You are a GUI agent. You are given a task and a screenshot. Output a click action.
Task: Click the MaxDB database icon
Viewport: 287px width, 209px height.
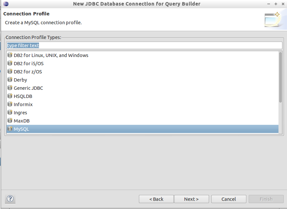(x=10, y=121)
